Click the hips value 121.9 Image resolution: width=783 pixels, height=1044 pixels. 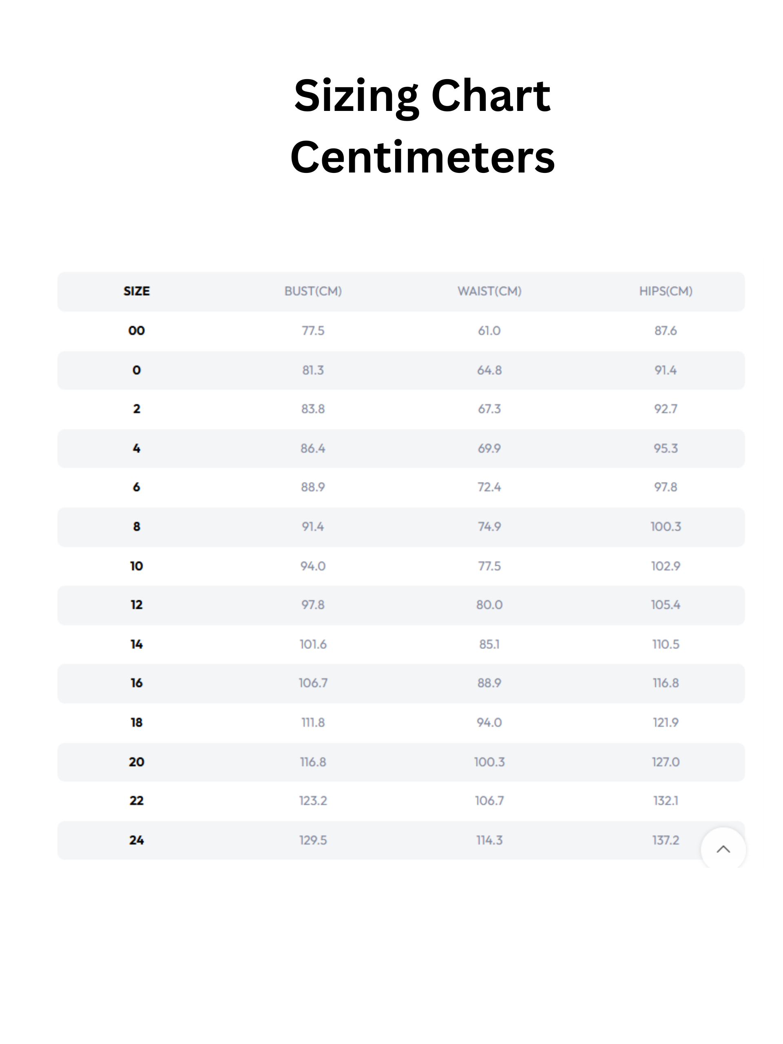coord(666,723)
